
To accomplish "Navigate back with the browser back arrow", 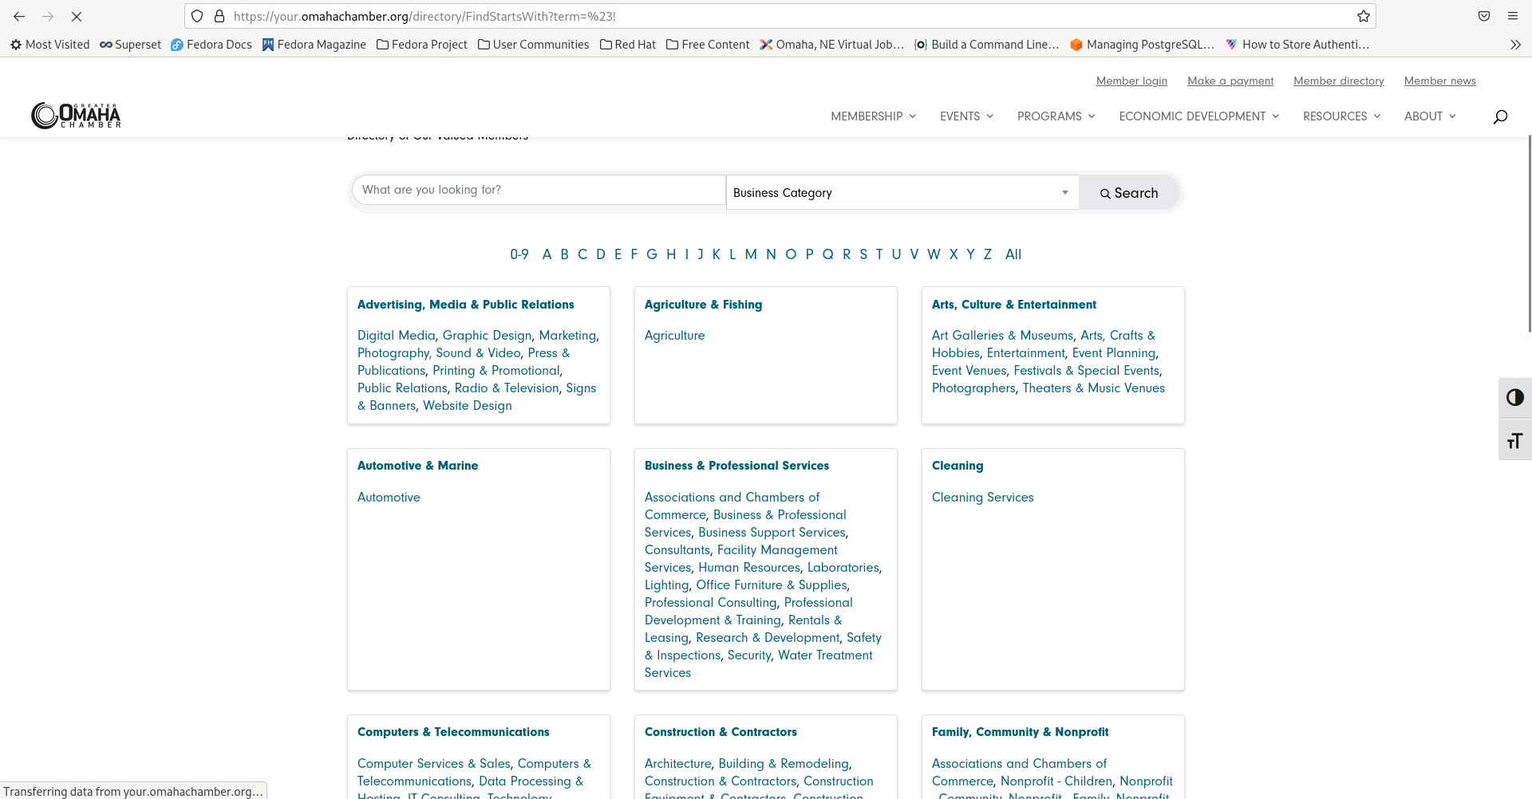I will pos(18,16).
